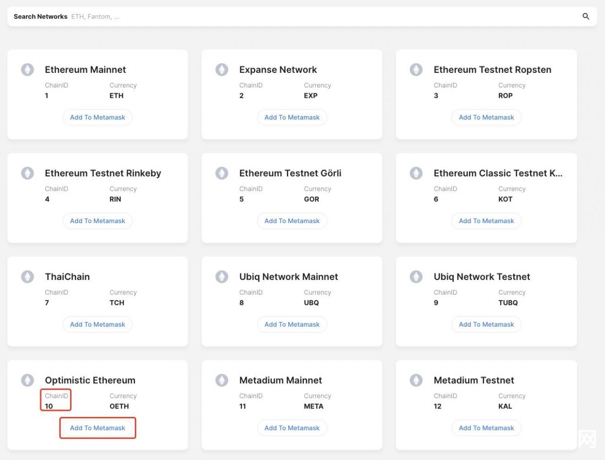Click the Ethereum Testnet Ropsten chain icon
The width and height of the screenshot is (605, 460).
[416, 69]
